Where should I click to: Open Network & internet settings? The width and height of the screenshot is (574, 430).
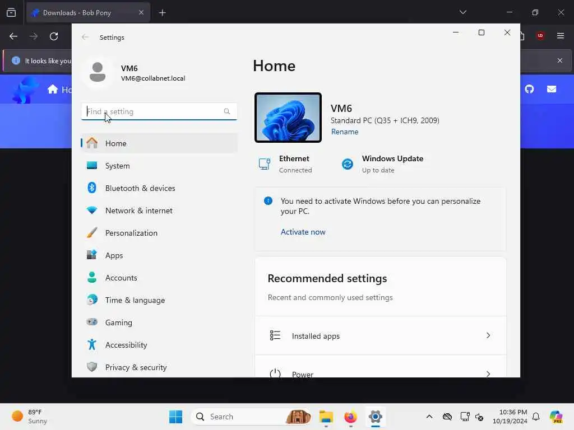(159, 211)
